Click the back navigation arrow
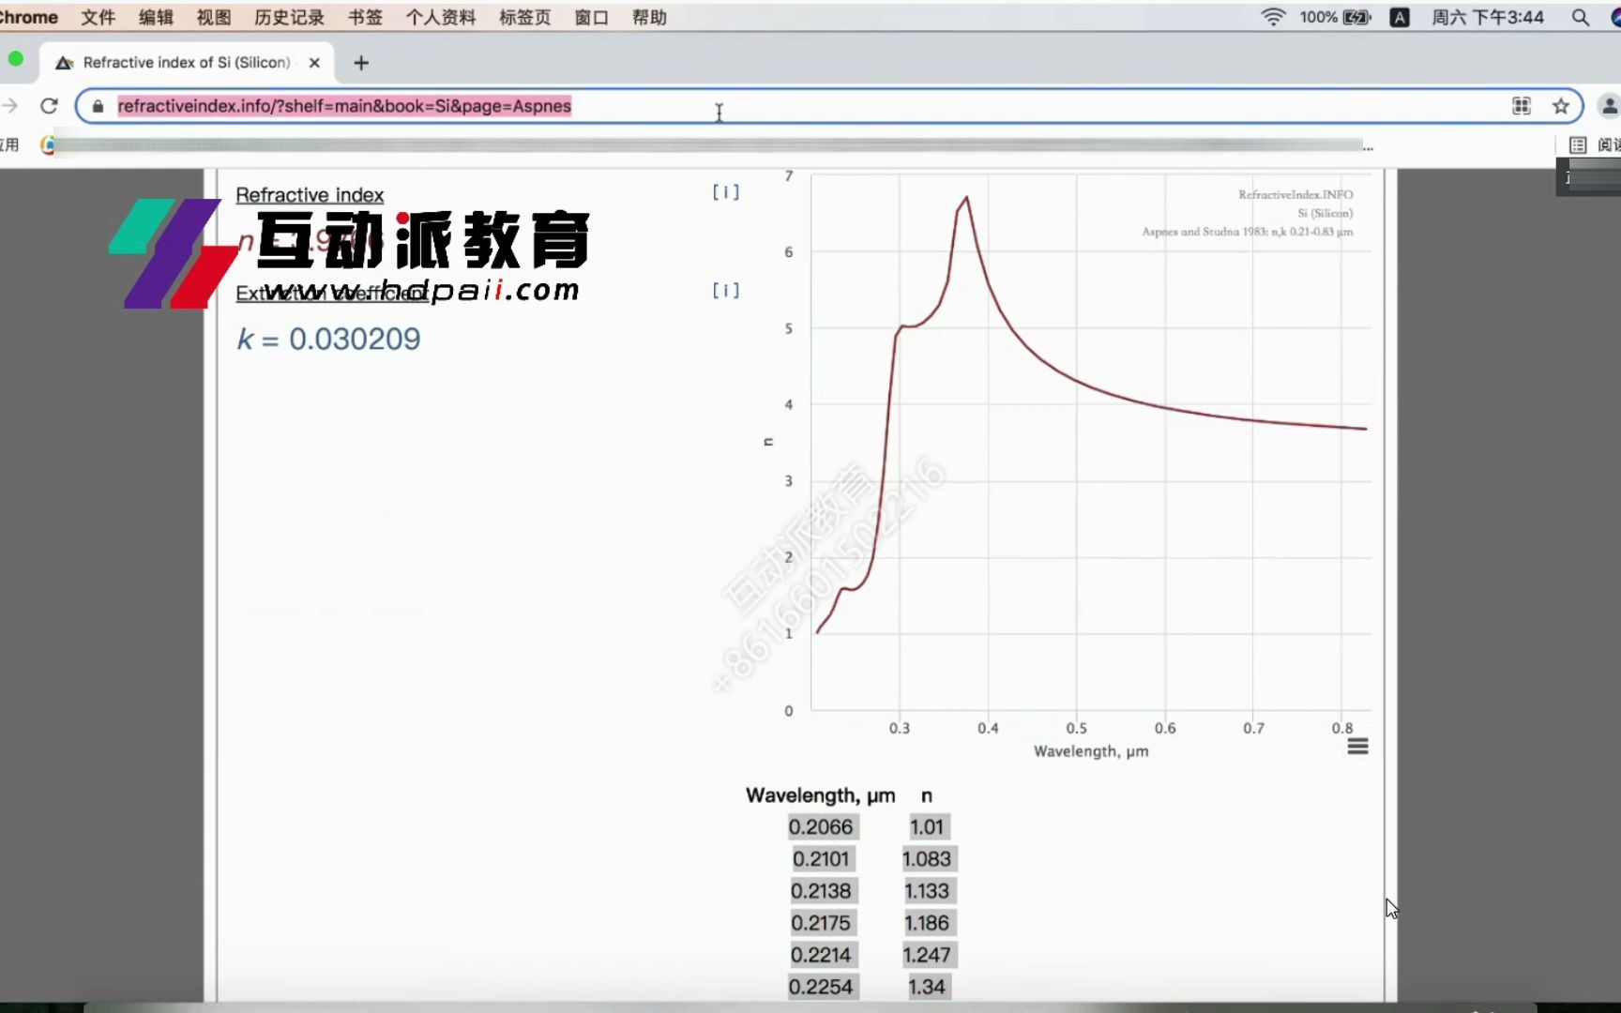The height and width of the screenshot is (1013, 1621). click(9, 106)
